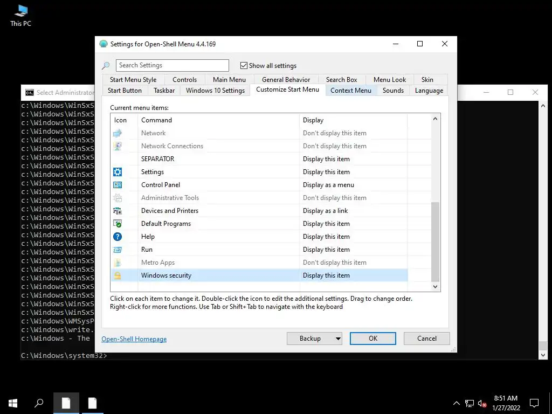Image resolution: width=552 pixels, height=414 pixels.
Task: Click menu list scrollbar up arrow
Action: pyautogui.click(x=436, y=119)
